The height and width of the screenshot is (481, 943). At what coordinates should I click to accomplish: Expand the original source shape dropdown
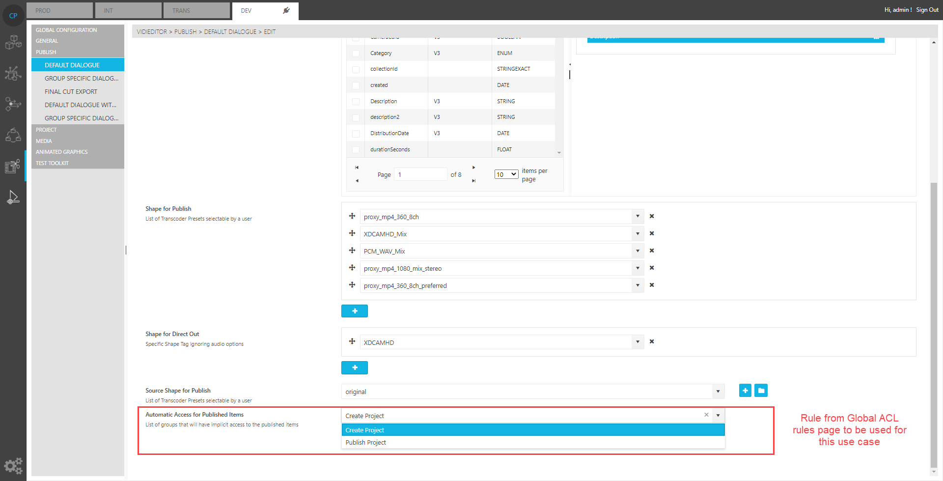coord(718,392)
